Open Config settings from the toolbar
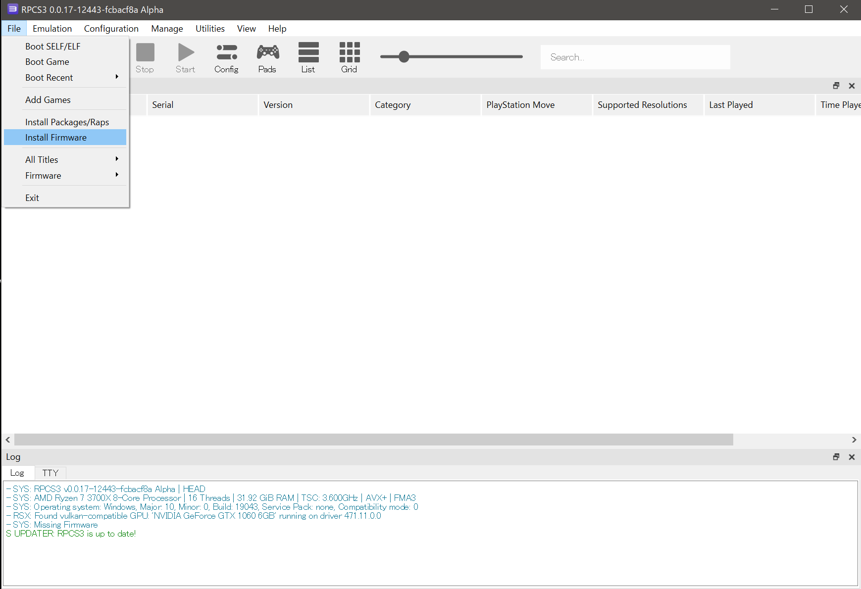 tap(226, 57)
